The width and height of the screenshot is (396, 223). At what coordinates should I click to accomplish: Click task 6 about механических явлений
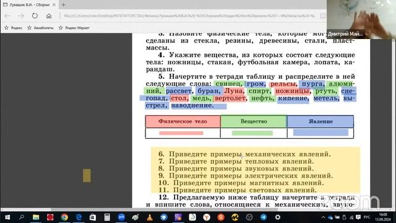tap(244, 154)
